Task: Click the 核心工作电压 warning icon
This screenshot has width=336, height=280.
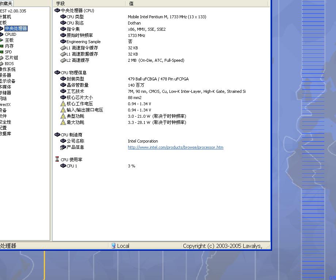Action: tap(63, 104)
